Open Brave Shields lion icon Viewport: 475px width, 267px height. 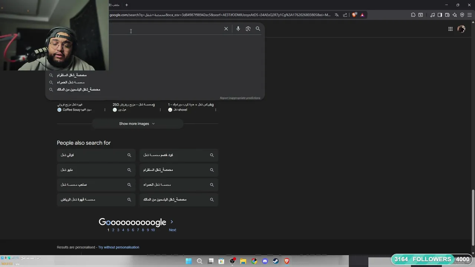point(354,15)
